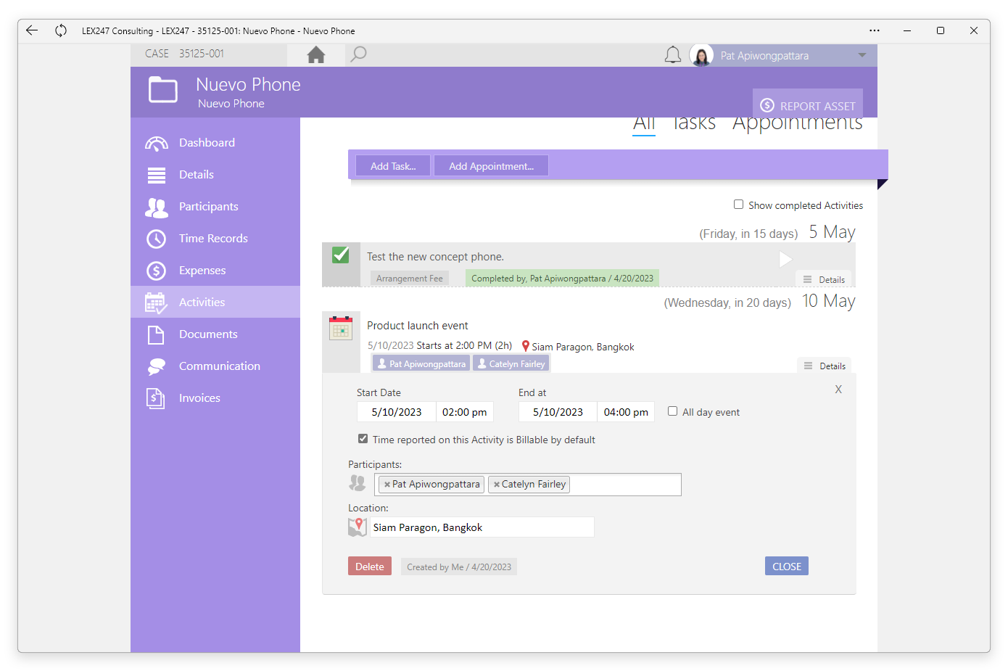Open the home icon in the top bar
This screenshot has height=671, width=1008.
[x=316, y=54]
